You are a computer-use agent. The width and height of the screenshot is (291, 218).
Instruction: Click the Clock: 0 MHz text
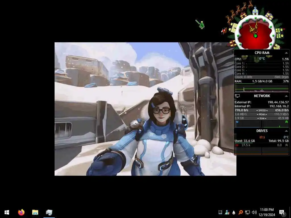click(x=243, y=77)
